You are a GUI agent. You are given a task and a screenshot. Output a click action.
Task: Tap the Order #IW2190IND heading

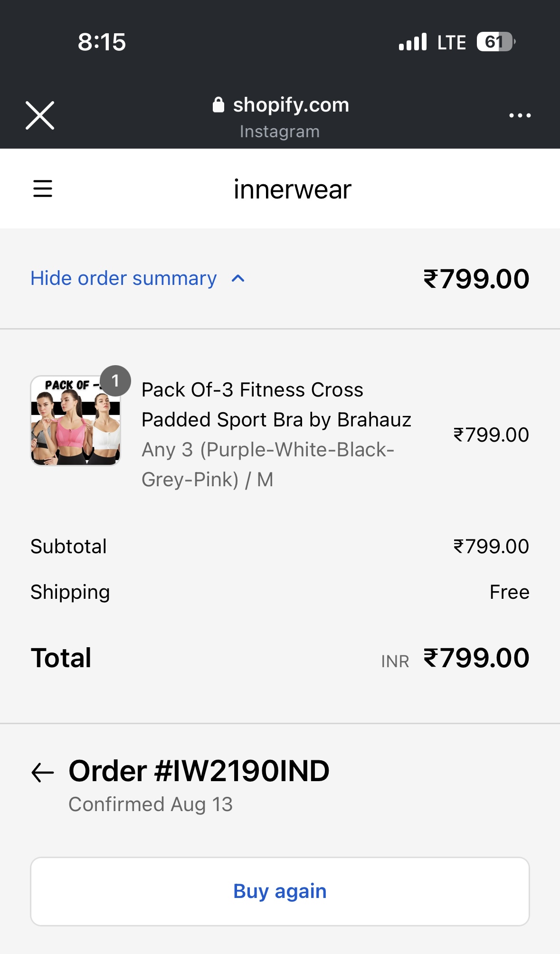pos(199,771)
